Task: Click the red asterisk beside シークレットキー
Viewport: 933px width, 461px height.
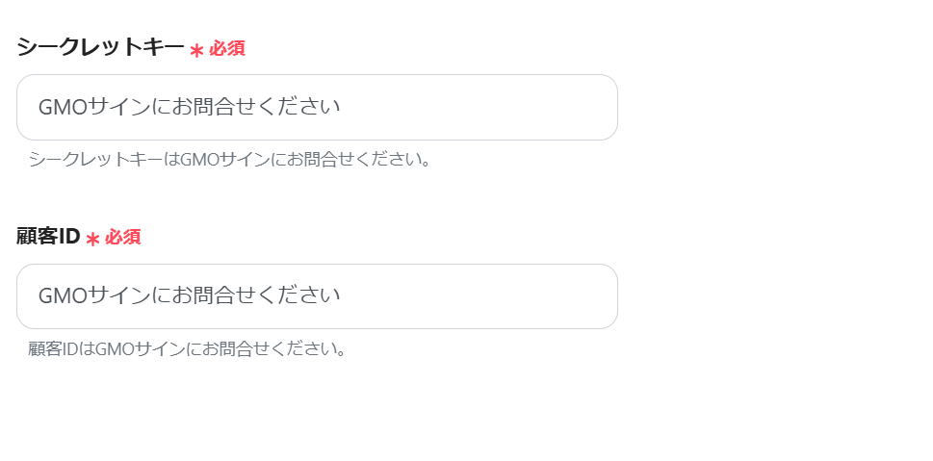Action: click(196, 50)
